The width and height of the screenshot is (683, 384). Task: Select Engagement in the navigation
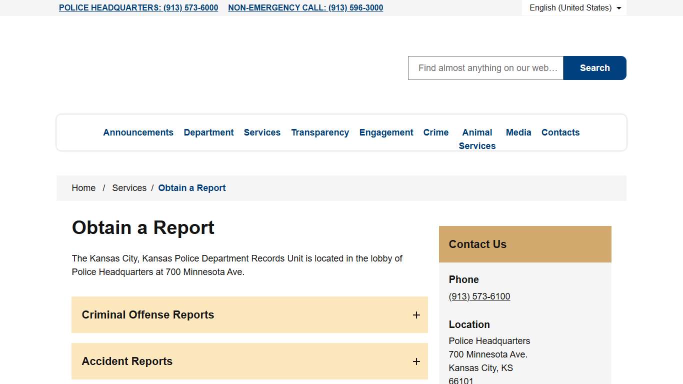point(386,132)
